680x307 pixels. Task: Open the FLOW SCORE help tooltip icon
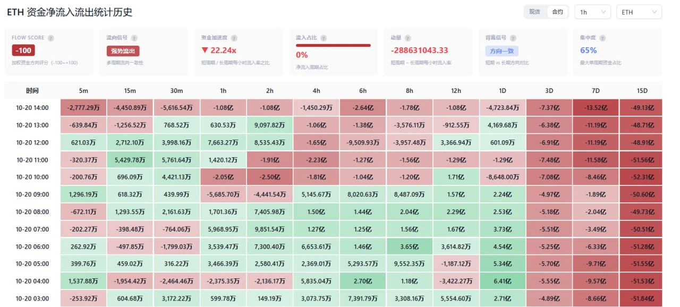click(50, 38)
